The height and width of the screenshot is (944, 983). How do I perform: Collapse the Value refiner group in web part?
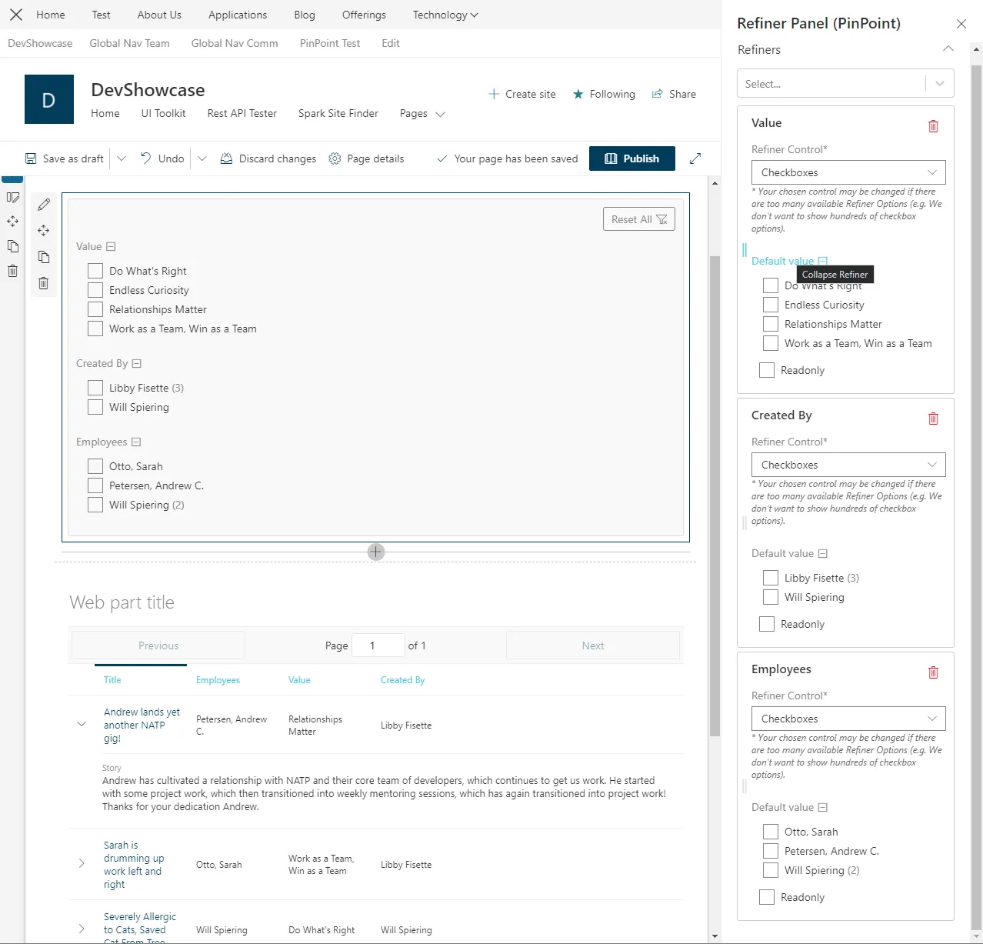111,246
